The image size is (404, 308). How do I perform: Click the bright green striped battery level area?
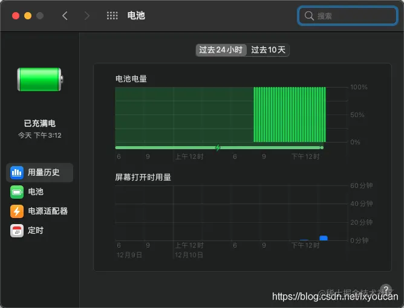click(x=290, y=115)
